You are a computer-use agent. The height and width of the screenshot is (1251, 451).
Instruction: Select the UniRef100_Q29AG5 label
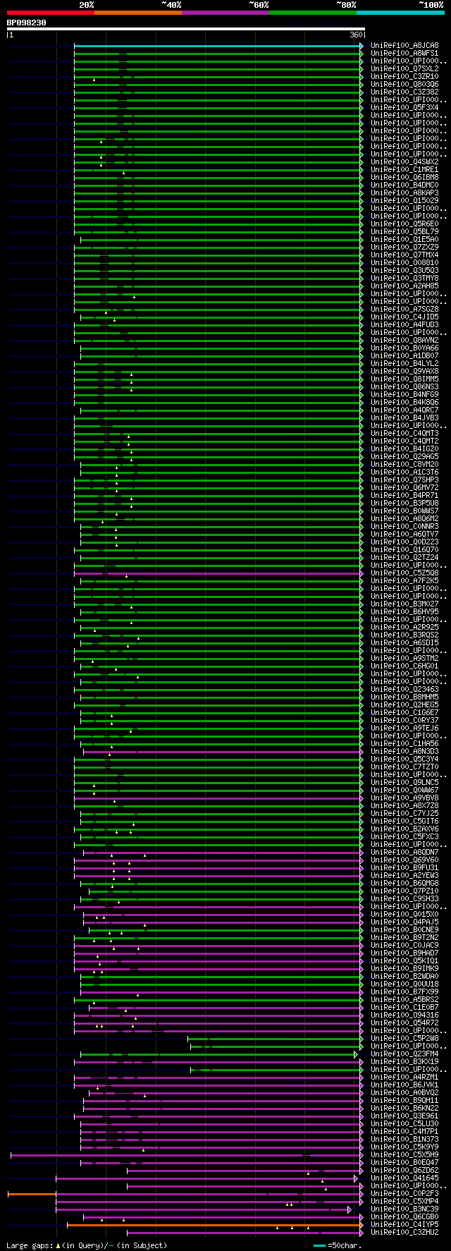[404, 457]
